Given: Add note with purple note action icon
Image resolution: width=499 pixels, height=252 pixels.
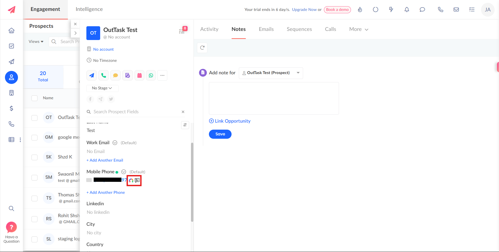Looking at the screenshot, I should tap(127, 75).
